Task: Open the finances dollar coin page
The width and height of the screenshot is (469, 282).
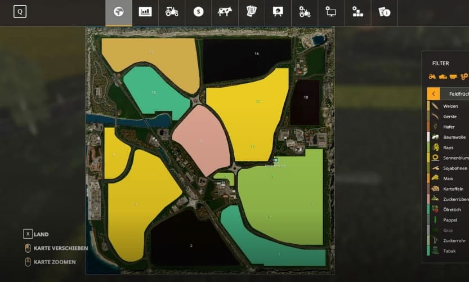Action: click(198, 12)
